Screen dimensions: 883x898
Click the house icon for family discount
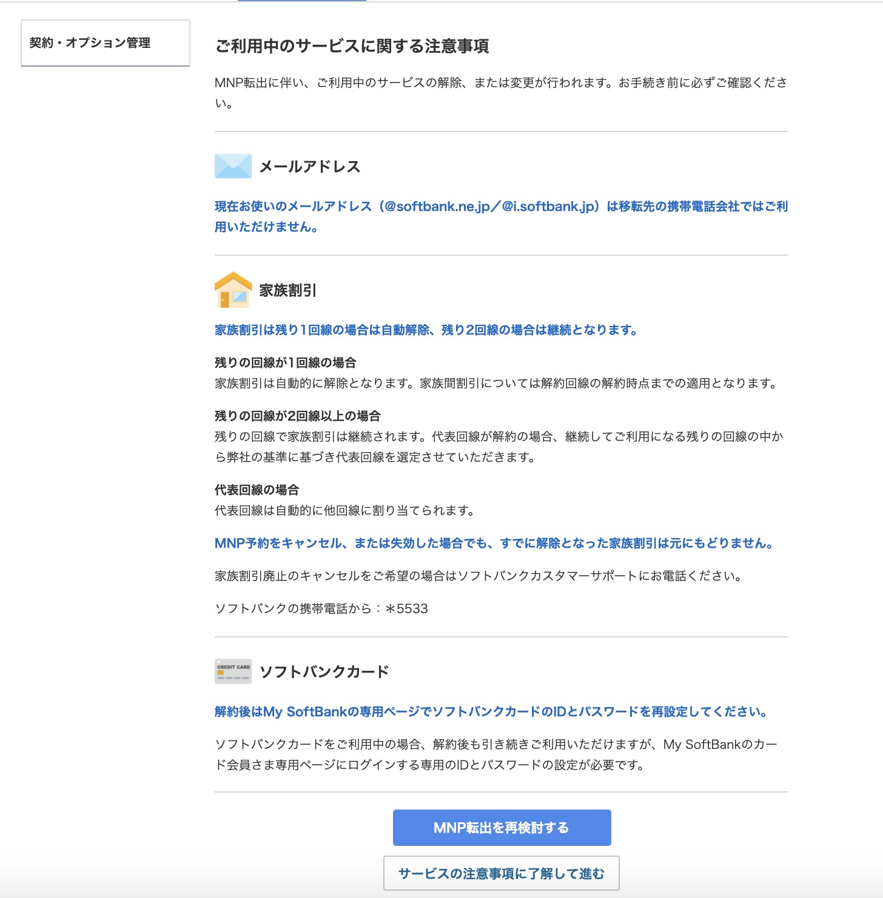[233, 290]
